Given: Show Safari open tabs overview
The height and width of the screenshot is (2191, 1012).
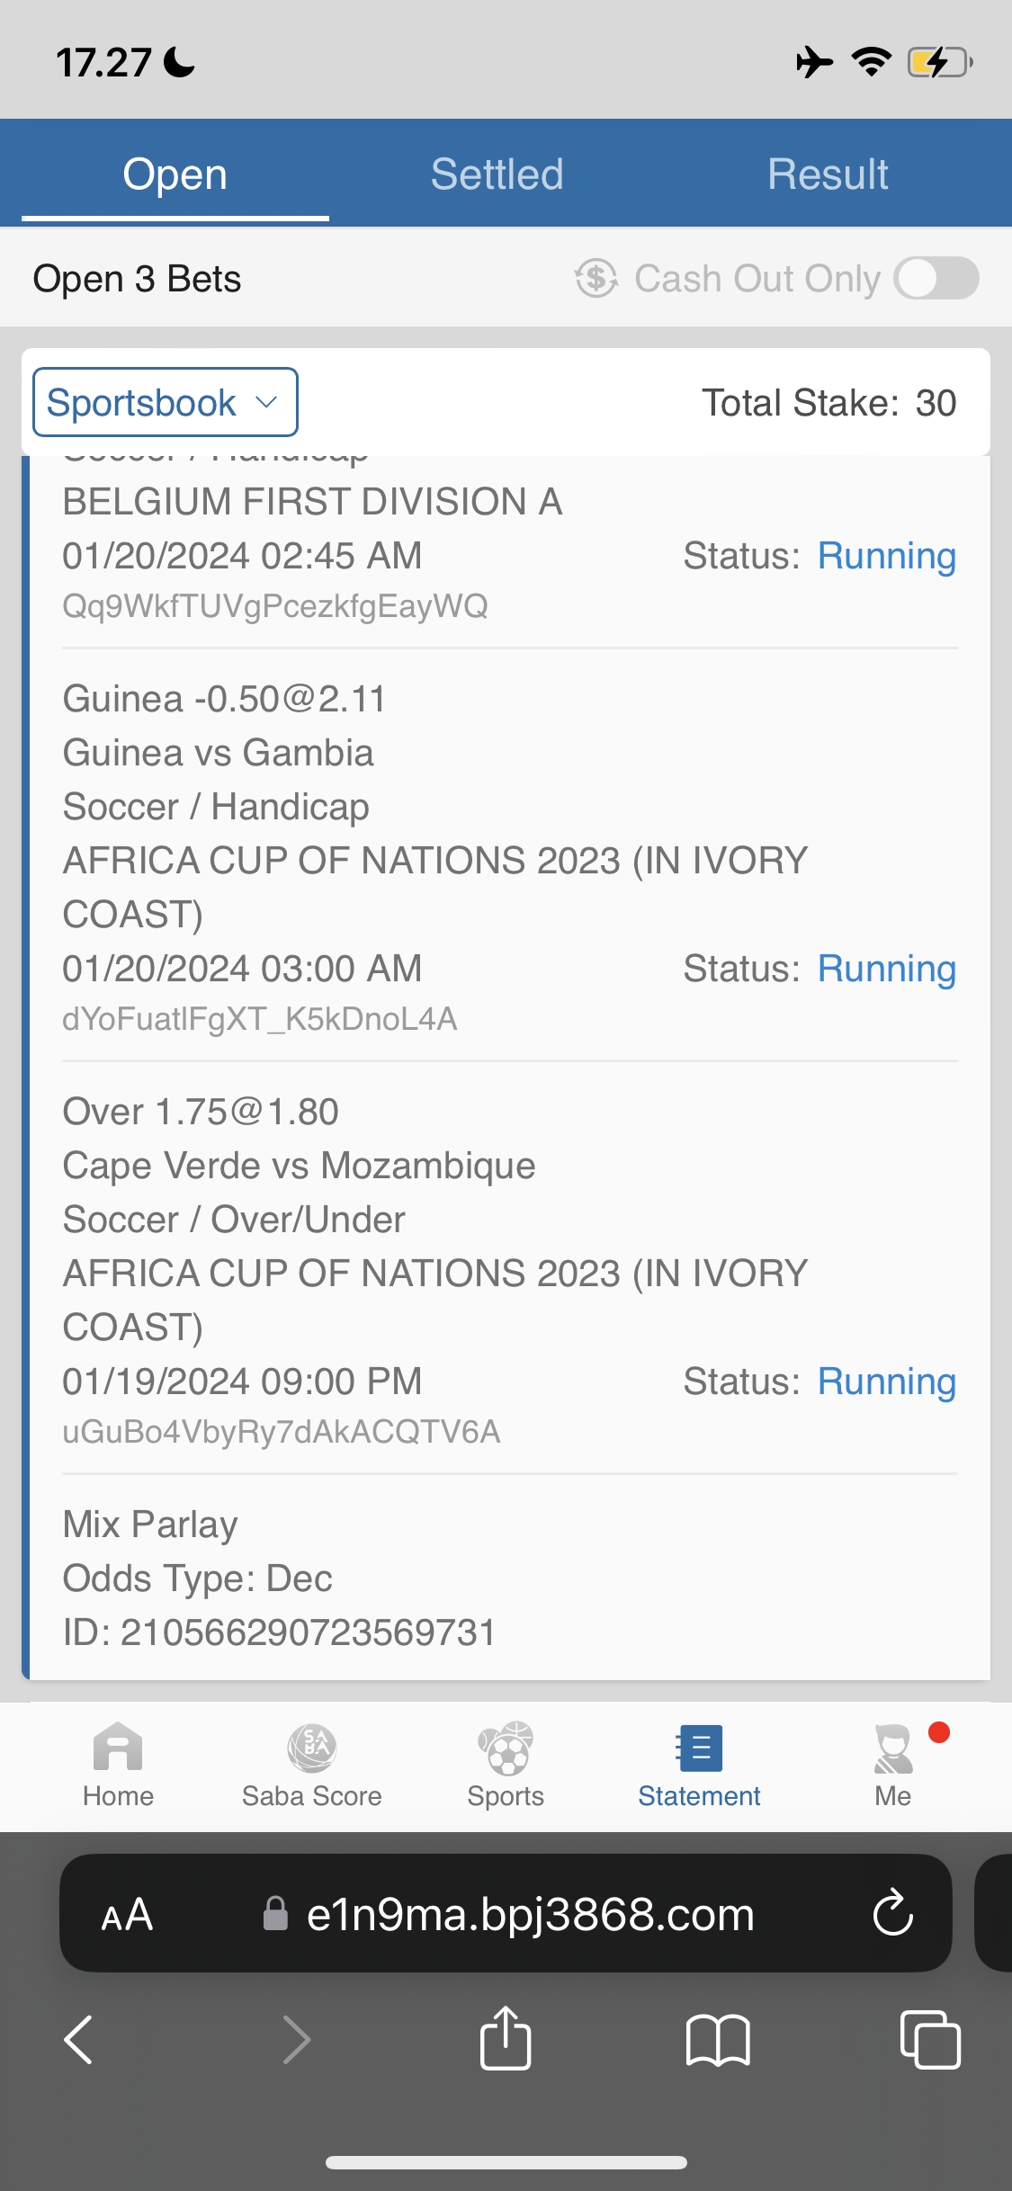Looking at the screenshot, I should point(930,2039).
